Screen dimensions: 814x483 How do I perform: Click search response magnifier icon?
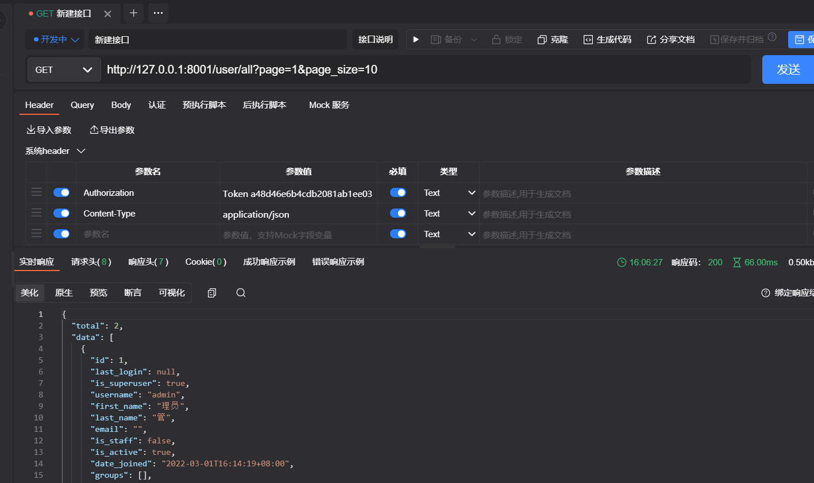pos(241,293)
